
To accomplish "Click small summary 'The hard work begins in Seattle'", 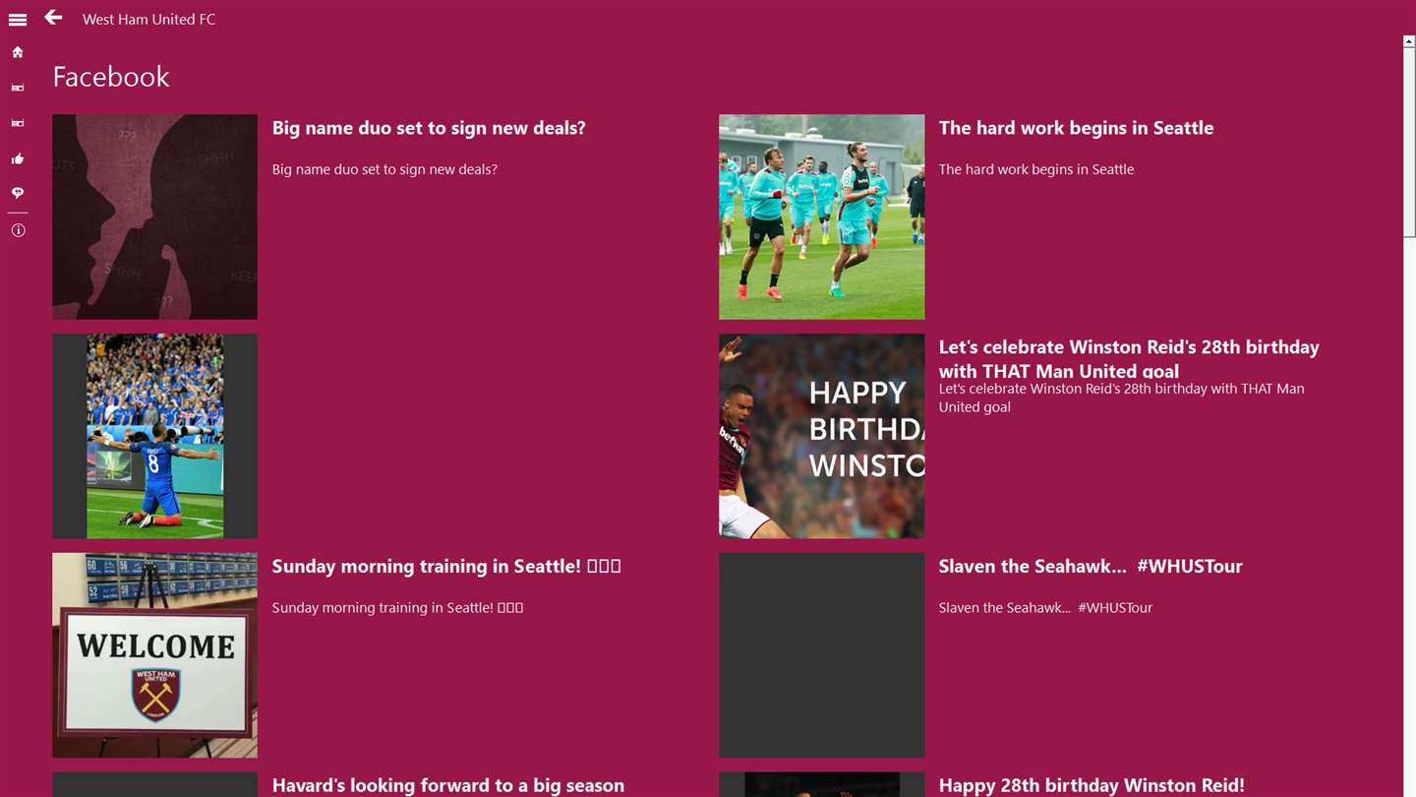I will (1036, 169).
